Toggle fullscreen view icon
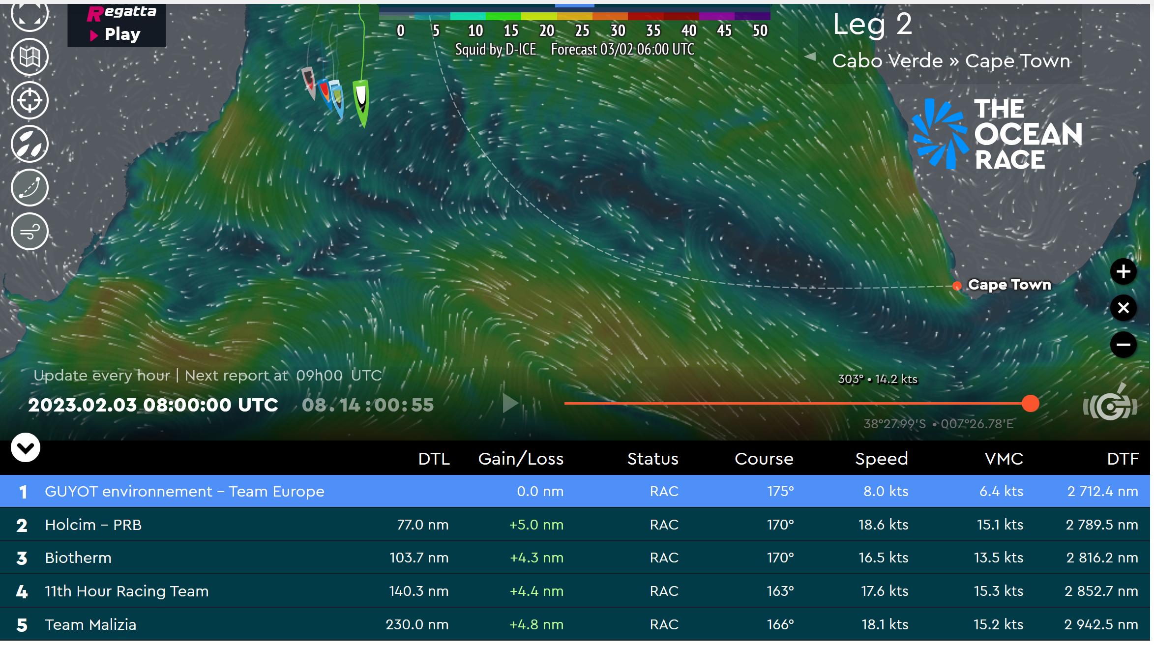This screenshot has height=648, width=1154. click(x=30, y=15)
